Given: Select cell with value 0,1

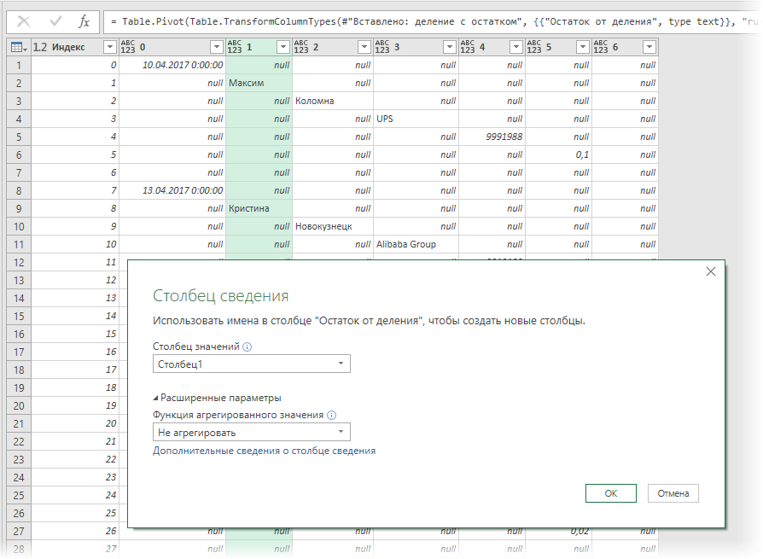Looking at the screenshot, I should pos(559,154).
